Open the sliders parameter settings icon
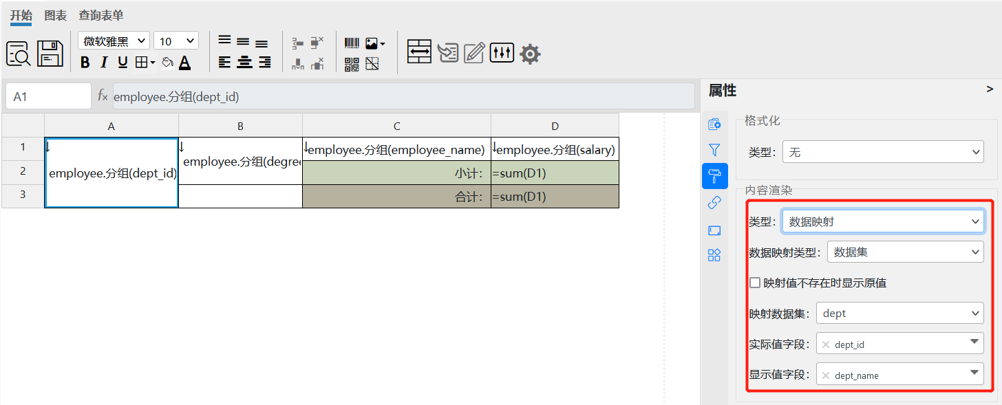 [502, 52]
